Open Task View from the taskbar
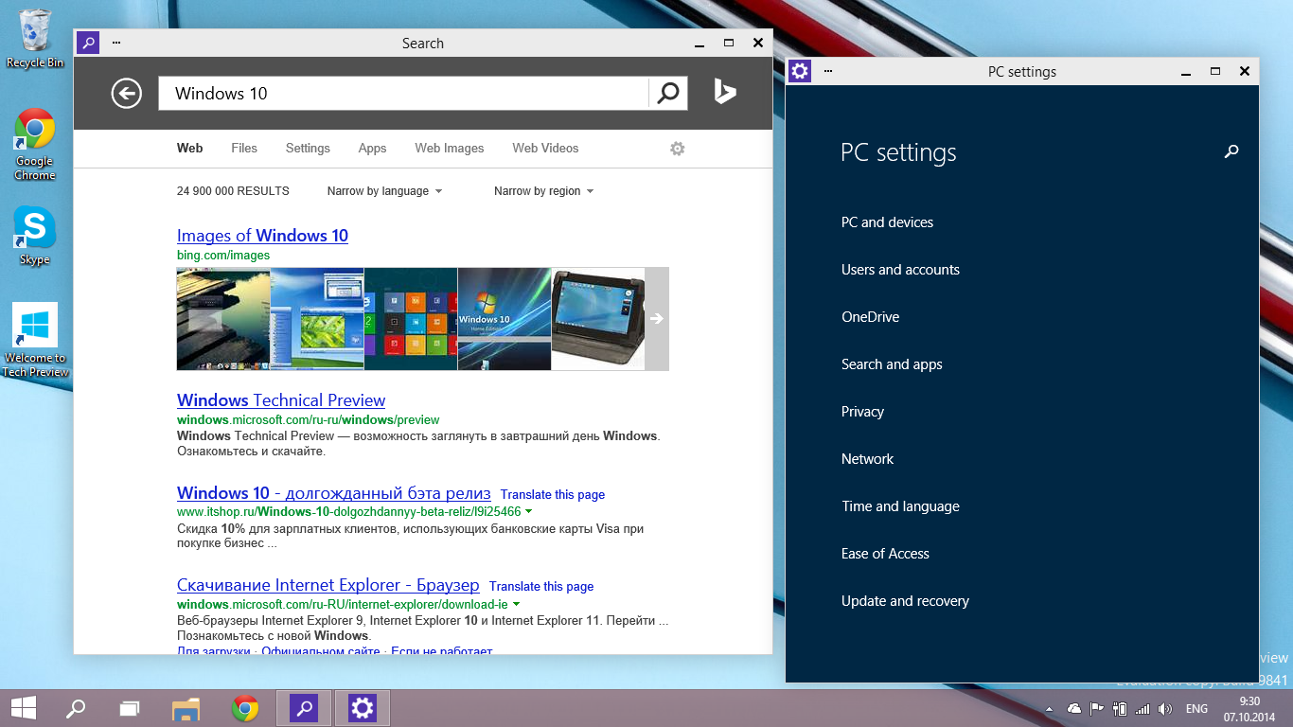Viewport: 1293px width, 727px height. (130, 708)
